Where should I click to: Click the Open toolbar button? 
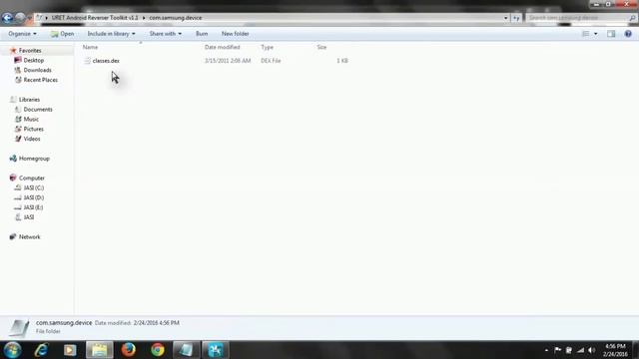(x=62, y=33)
